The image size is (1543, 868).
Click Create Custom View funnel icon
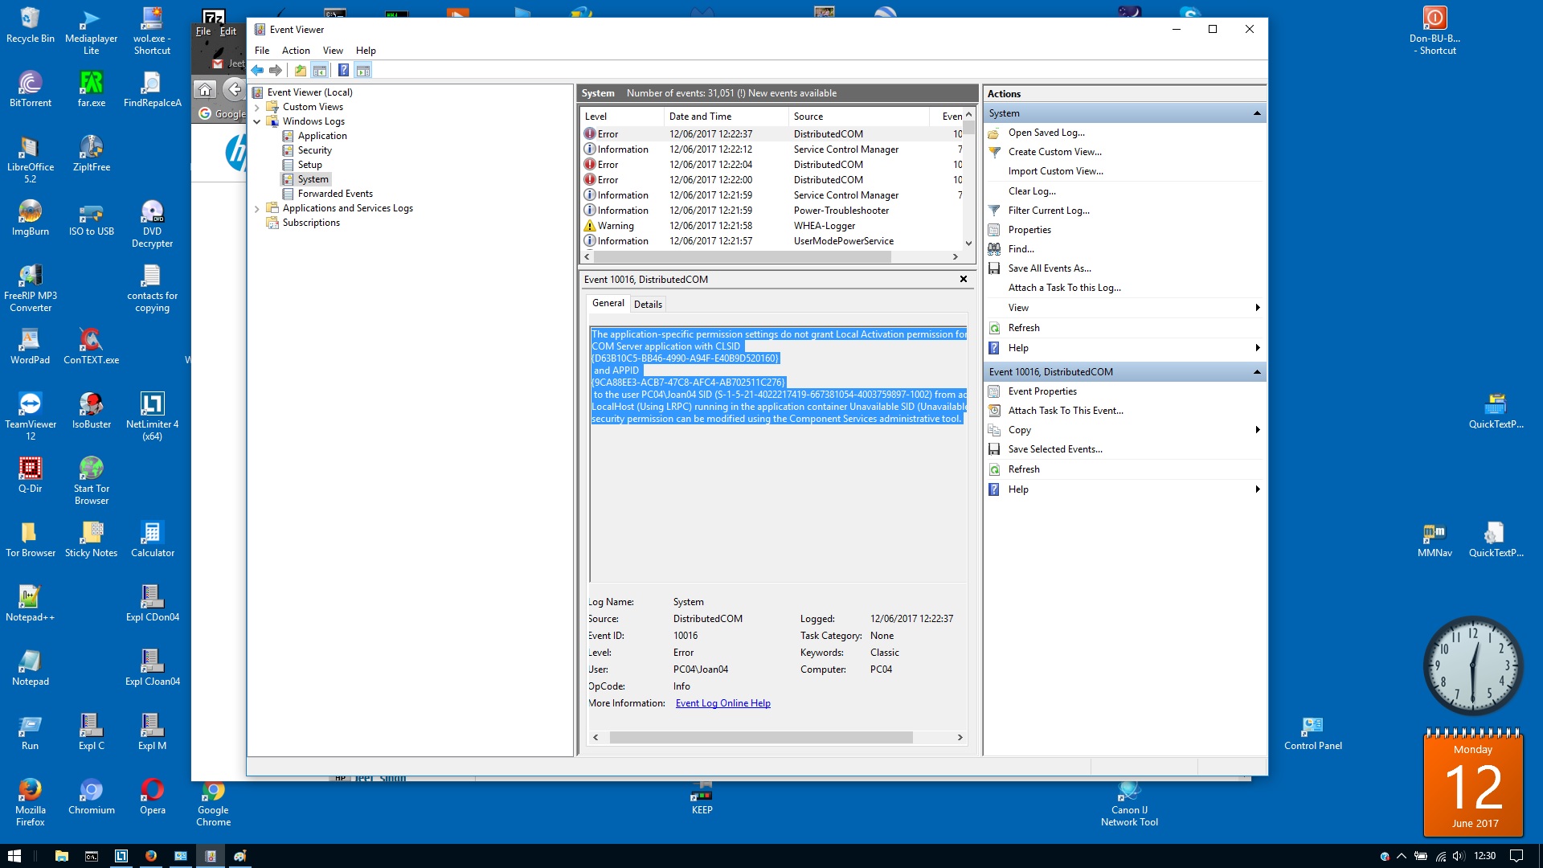pos(994,152)
